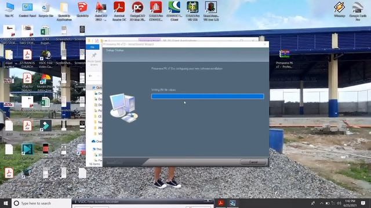Open the BOM Excel file on the desktop

tap(45, 35)
